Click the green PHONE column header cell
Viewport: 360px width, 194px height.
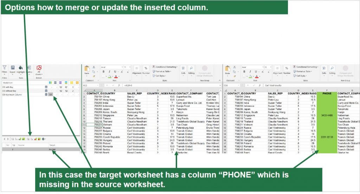[x=327, y=93]
